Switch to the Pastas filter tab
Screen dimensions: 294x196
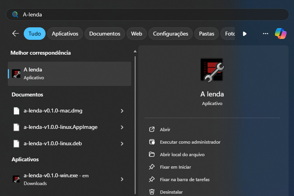pyautogui.click(x=207, y=34)
